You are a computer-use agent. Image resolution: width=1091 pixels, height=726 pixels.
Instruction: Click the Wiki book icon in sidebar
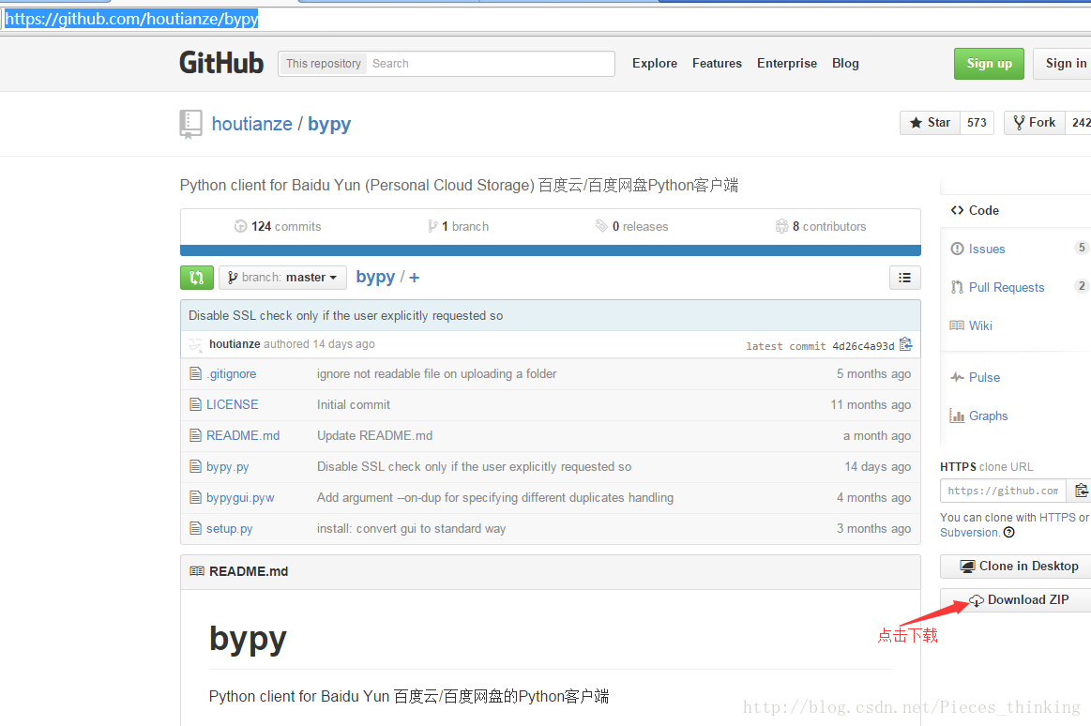[958, 325]
